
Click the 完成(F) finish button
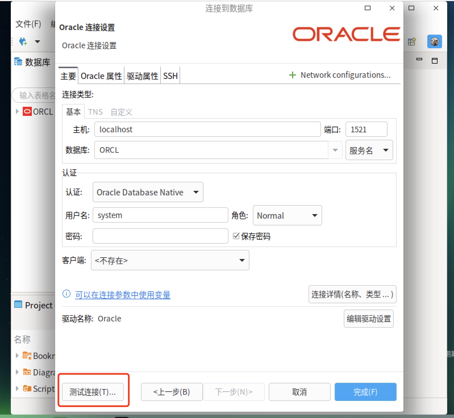[x=365, y=392]
